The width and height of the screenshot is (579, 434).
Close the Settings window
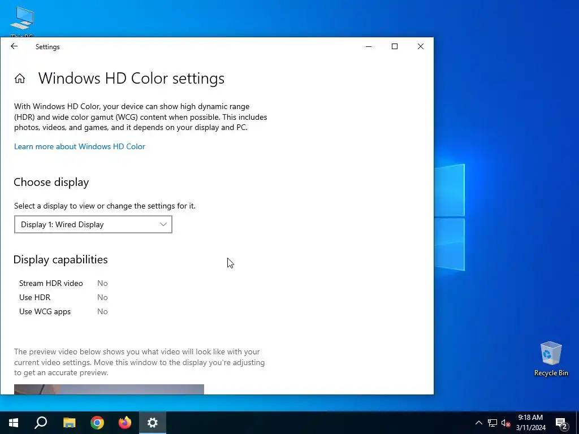pyautogui.click(x=421, y=46)
